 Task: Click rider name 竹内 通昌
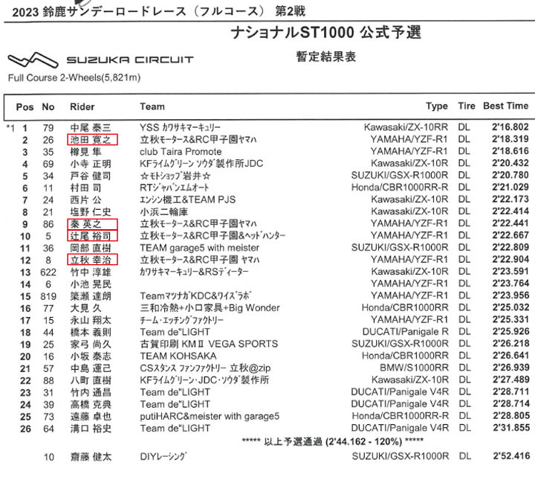click(91, 392)
